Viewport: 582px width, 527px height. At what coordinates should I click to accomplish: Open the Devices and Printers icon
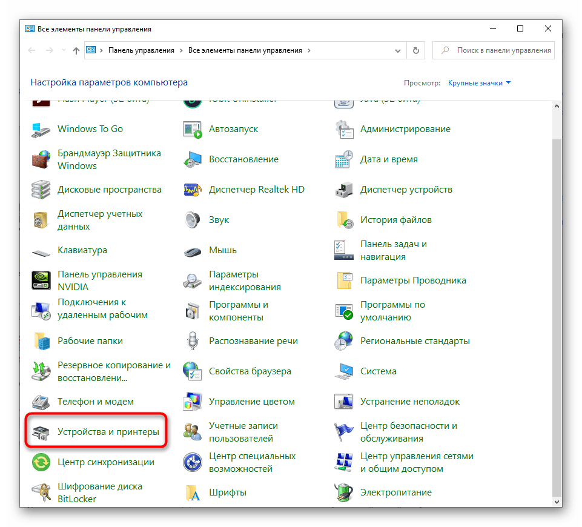click(x=41, y=433)
